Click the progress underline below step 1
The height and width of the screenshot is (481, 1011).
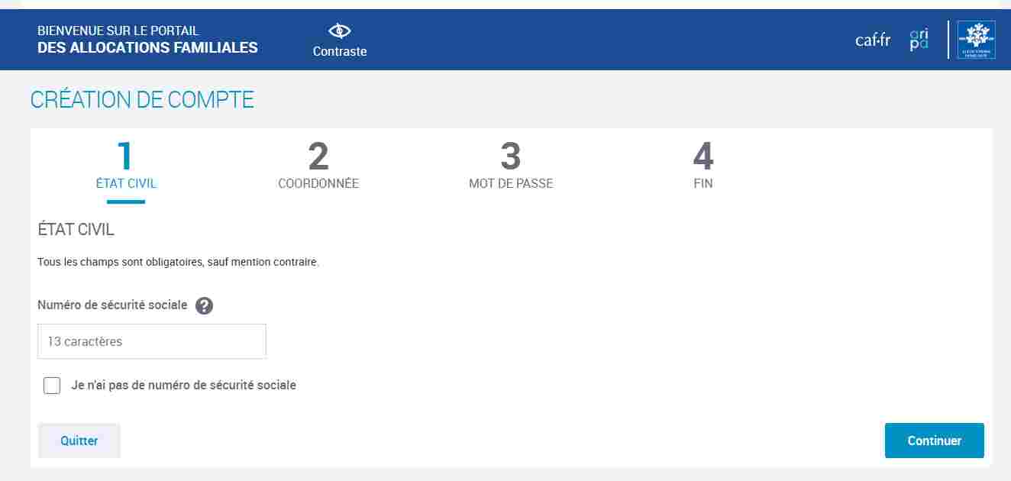[x=125, y=202]
